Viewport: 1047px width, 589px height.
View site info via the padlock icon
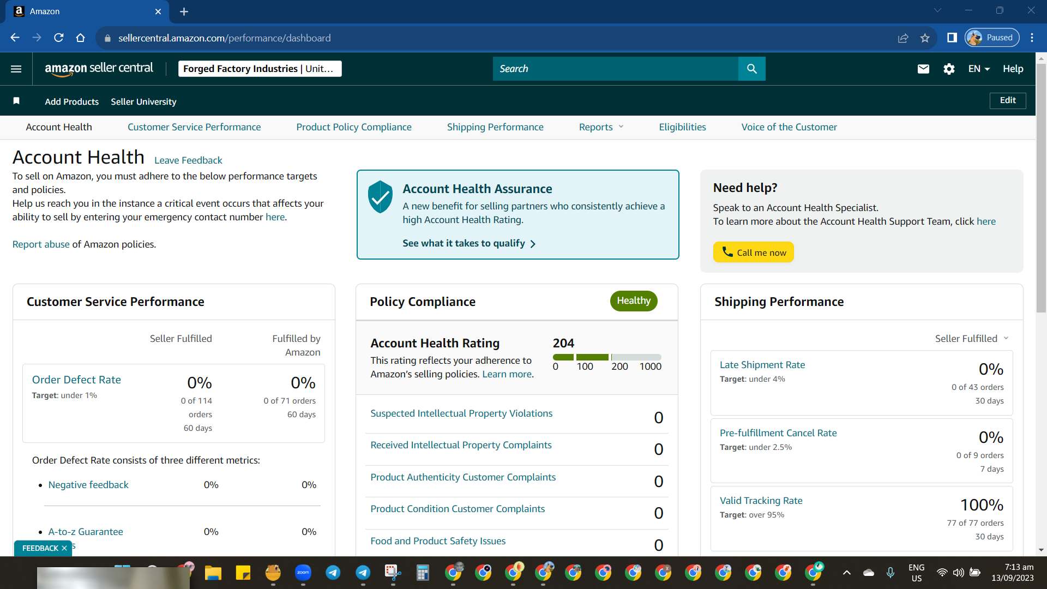pyautogui.click(x=107, y=38)
